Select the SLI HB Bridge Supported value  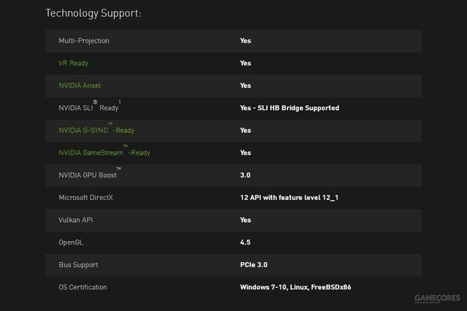point(289,108)
